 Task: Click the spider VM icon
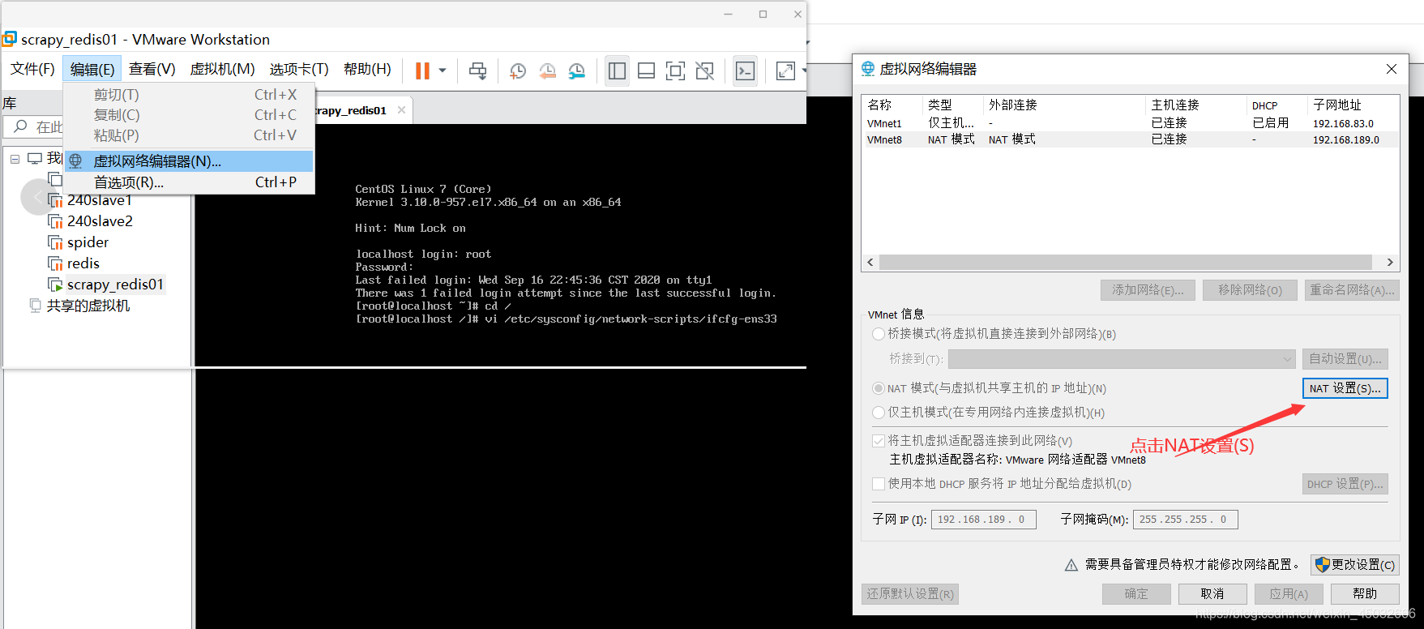tap(55, 242)
